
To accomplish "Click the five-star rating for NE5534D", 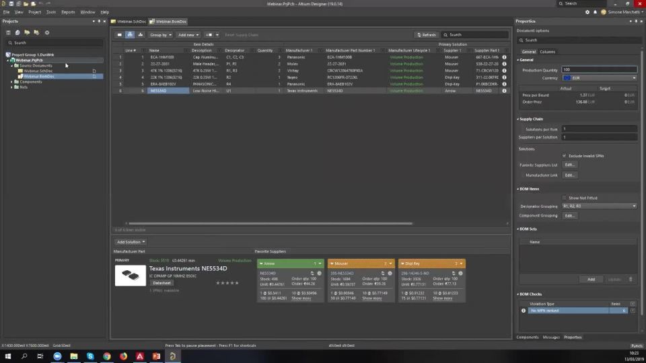I will [227, 283].
